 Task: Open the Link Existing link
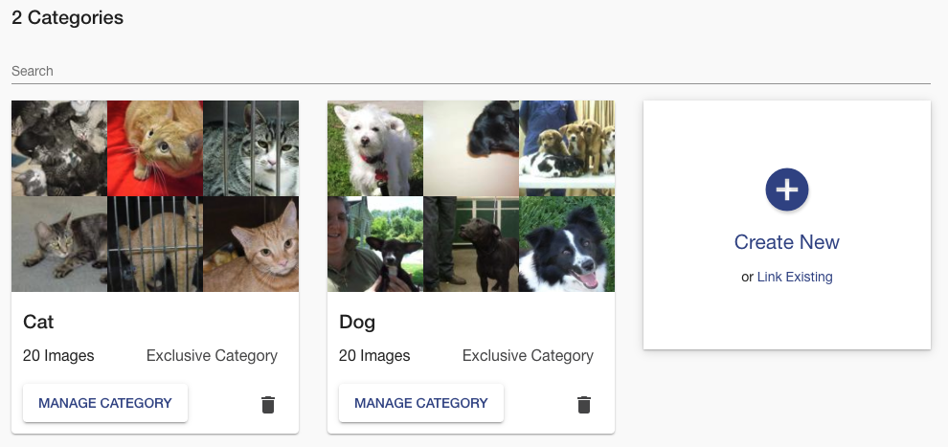click(x=795, y=277)
